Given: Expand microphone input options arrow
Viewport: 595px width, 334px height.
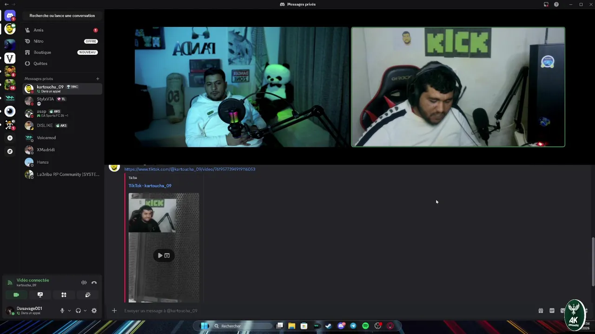Looking at the screenshot, I should [69, 311].
